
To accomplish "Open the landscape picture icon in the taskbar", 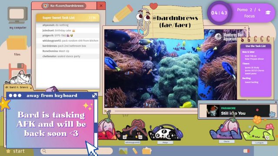I will point(123,151).
